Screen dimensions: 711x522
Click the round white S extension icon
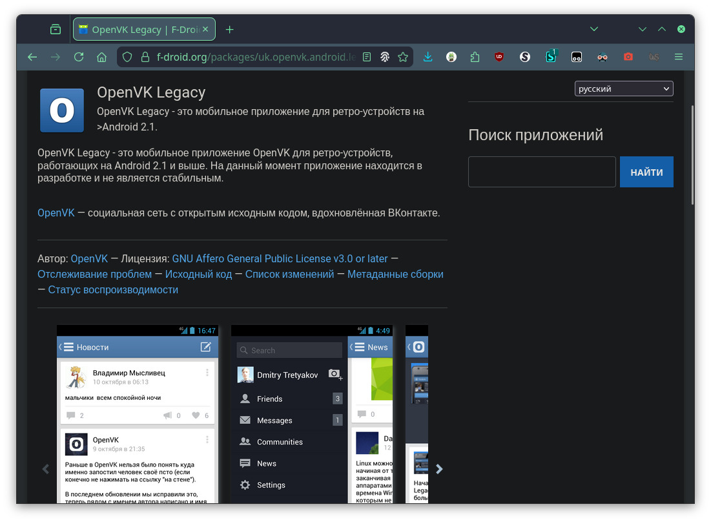click(524, 57)
